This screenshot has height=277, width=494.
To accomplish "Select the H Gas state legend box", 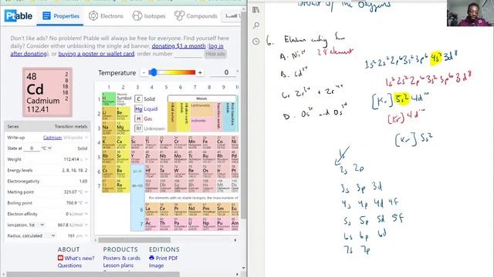I will tap(138, 118).
